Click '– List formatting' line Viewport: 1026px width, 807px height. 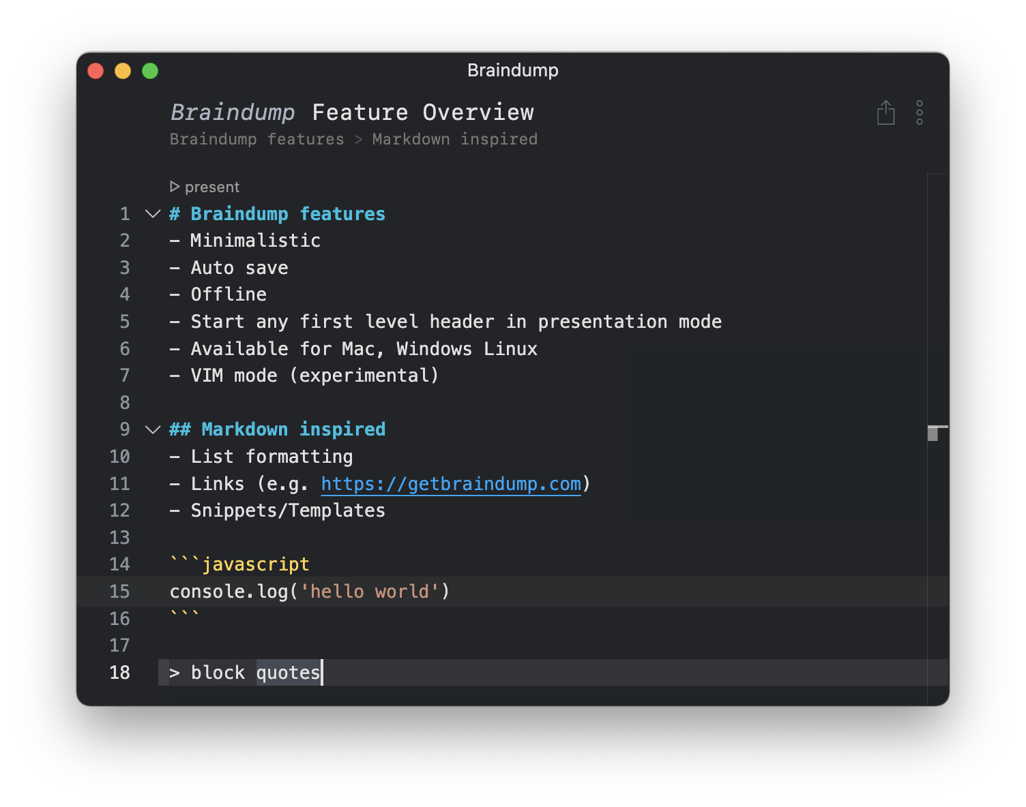261,457
